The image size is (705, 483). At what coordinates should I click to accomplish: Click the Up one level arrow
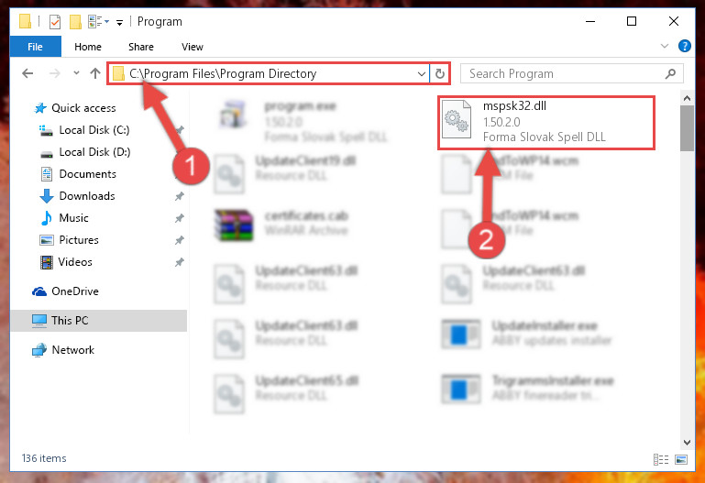pyautogui.click(x=94, y=73)
